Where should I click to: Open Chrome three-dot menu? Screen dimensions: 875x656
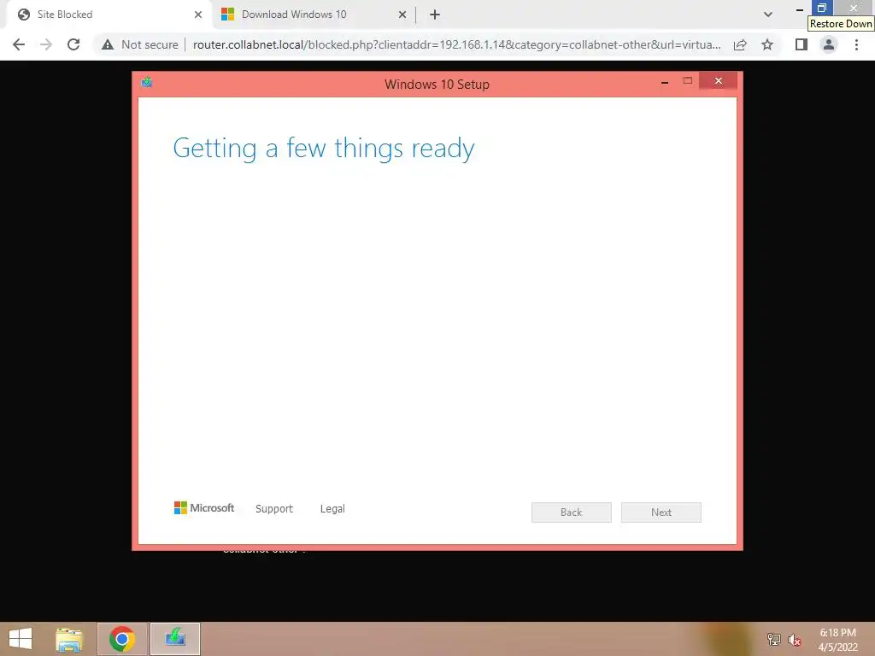(x=856, y=44)
